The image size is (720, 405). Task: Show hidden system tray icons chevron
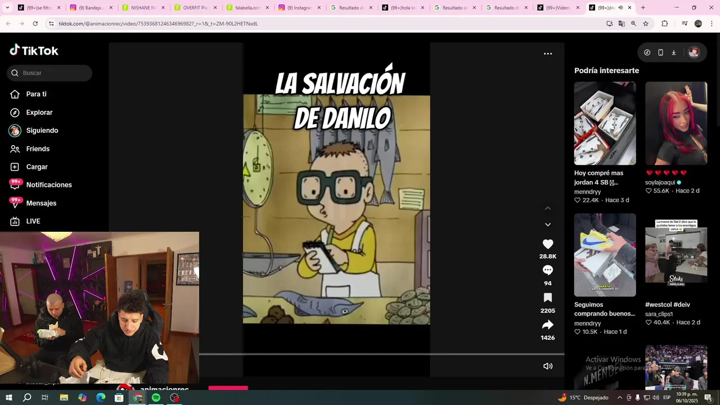click(619, 398)
